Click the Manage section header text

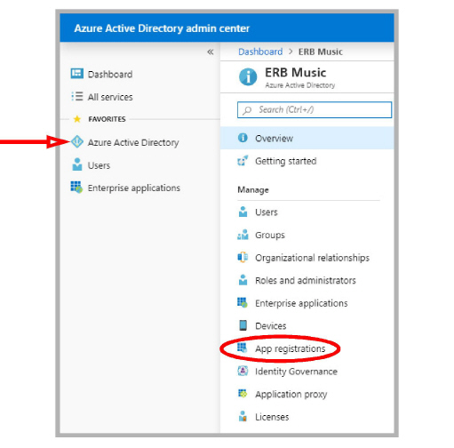[253, 190]
